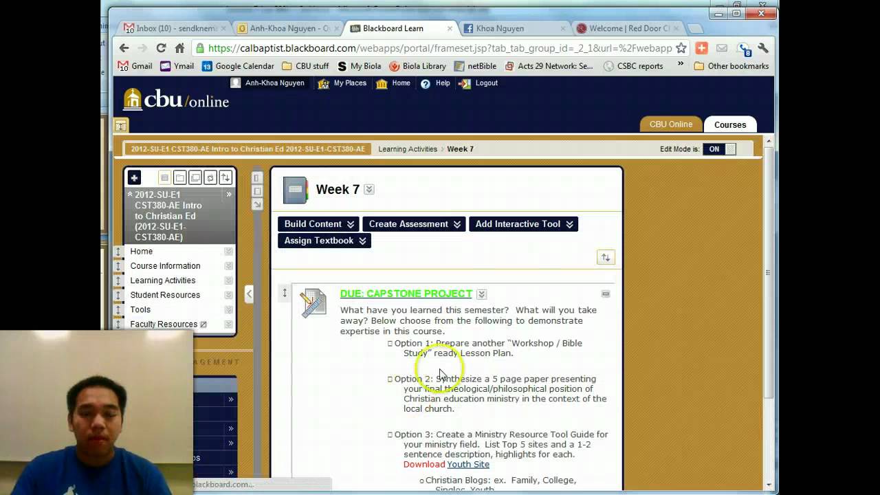Open Capstone Project item options chevron
The width and height of the screenshot is (880, 495).
(481, 294)
